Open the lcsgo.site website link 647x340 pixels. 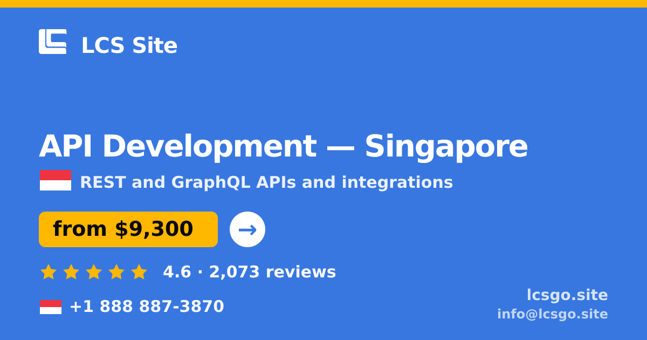click(567, 295)
